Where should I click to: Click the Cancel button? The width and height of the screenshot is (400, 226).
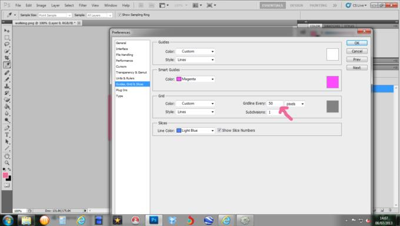[357, 51]
